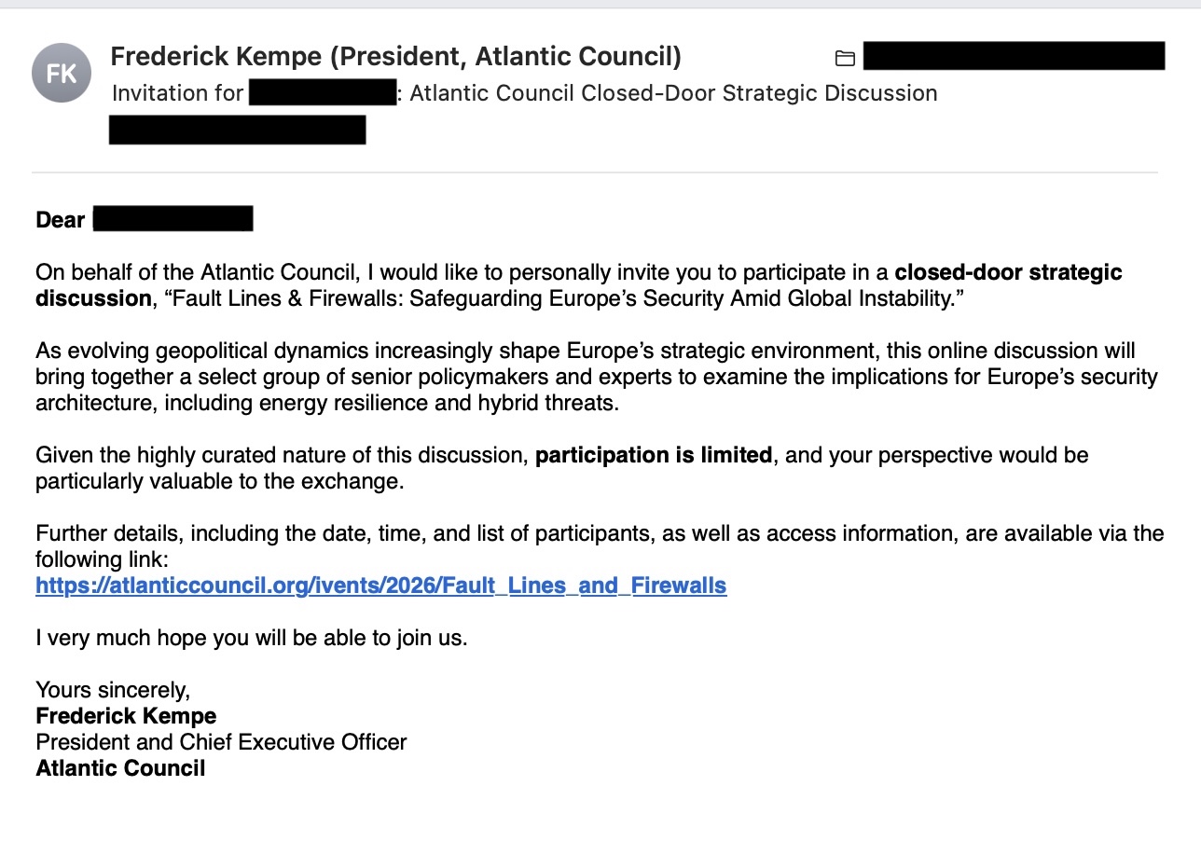The height and width of the screenshot is (841, 1201).
Task: Click the bold "Dear" greeting word
Action: (61, 220)
